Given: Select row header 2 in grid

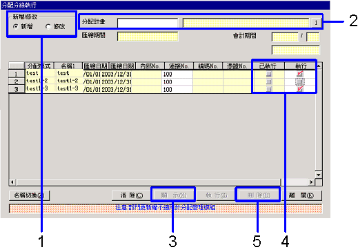Looking at the screenshot, I should [17, 81].
